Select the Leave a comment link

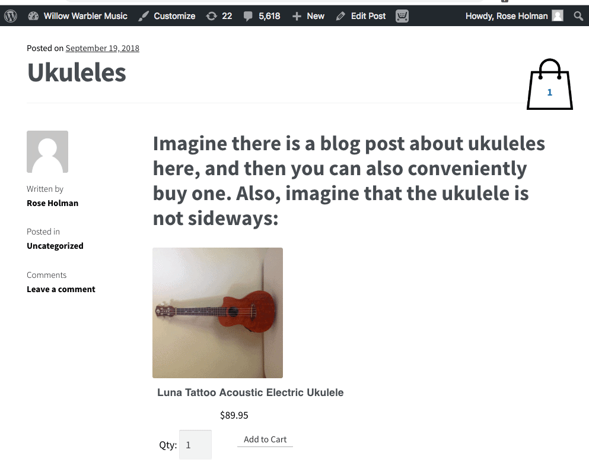pyautogui.click(x=61, y=289)
